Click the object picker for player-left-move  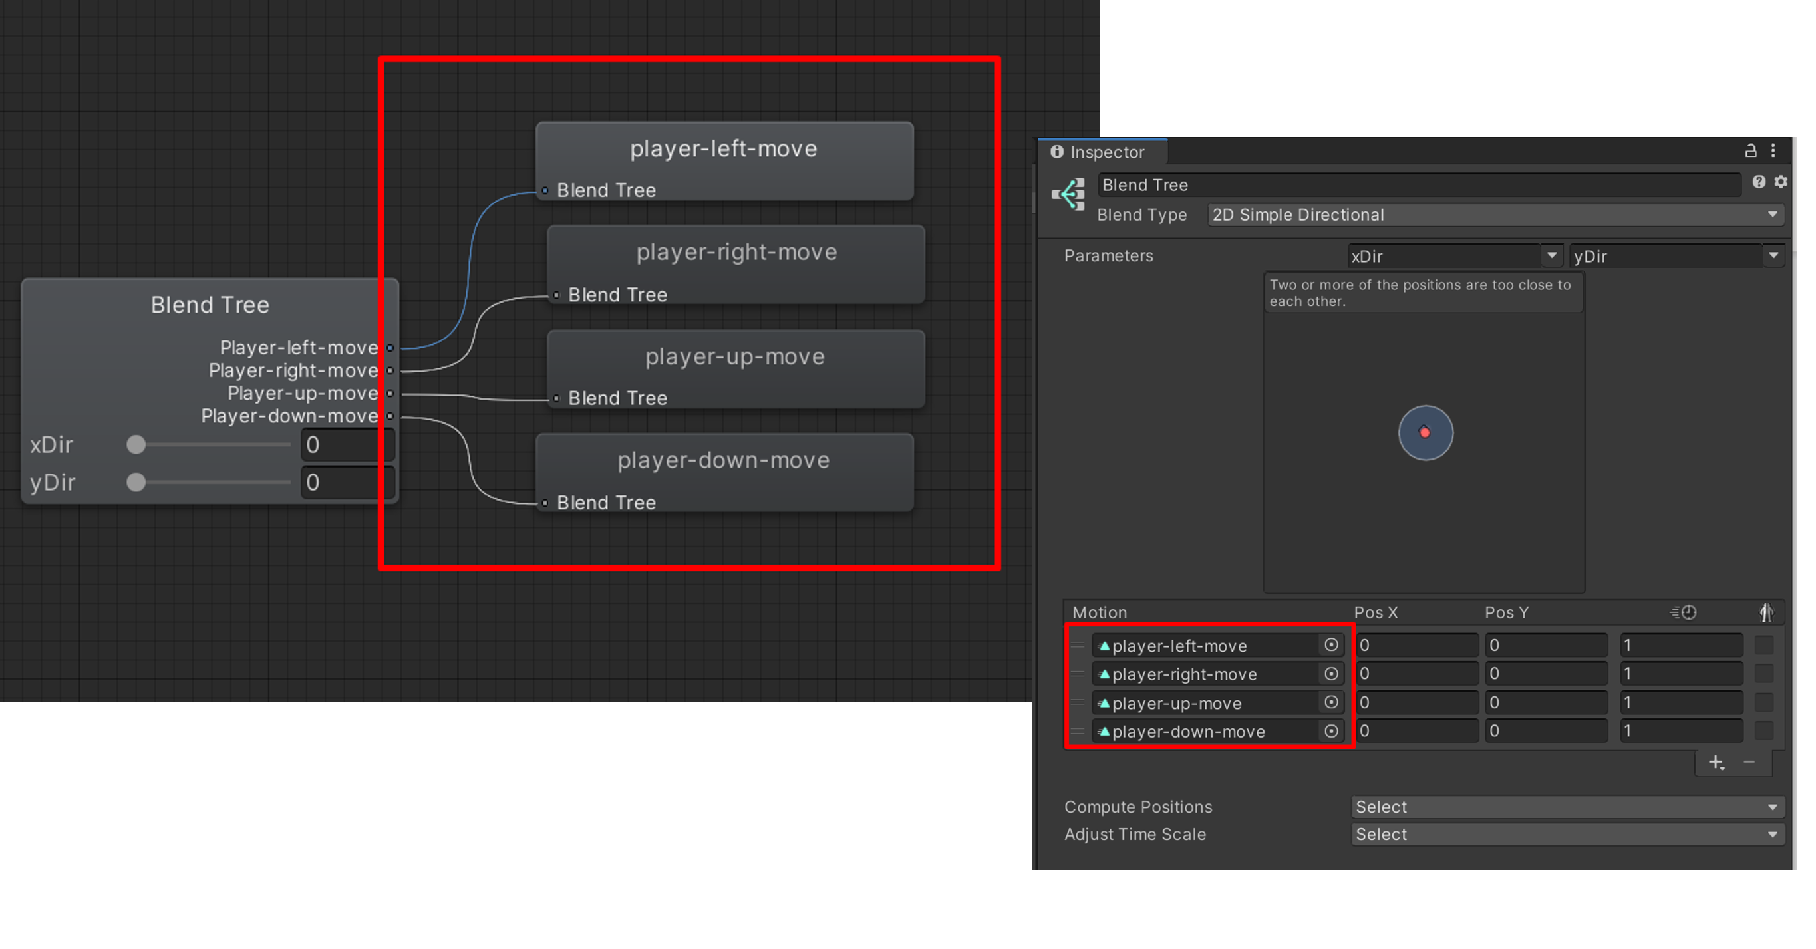(1331, 645)
